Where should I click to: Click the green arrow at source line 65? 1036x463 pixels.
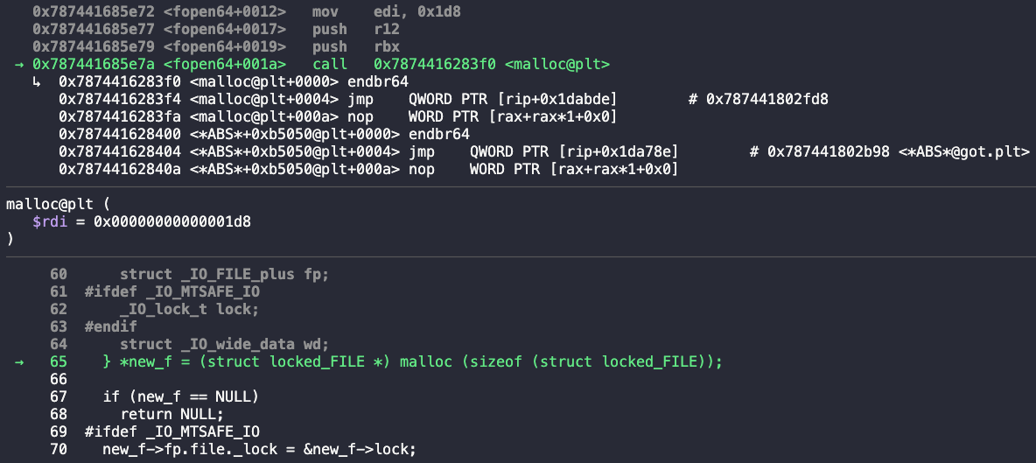[18, 362]
